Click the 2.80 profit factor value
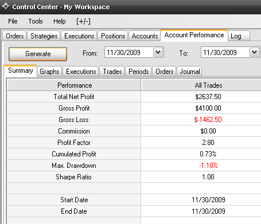Screen dimensions: 261x224 point(208,143)
